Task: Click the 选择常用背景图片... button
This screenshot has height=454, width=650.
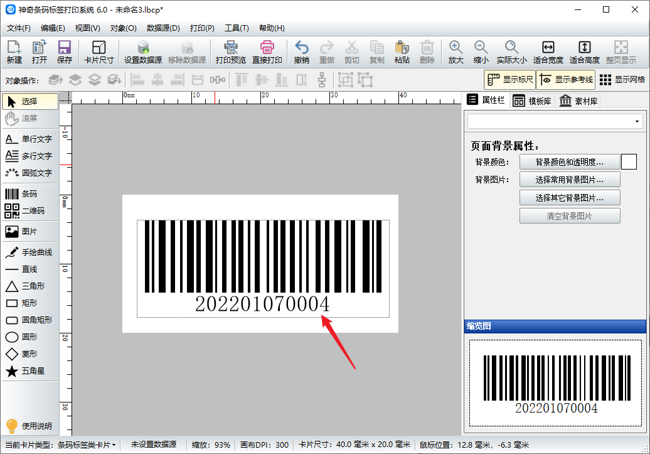Action: point(570,180)
